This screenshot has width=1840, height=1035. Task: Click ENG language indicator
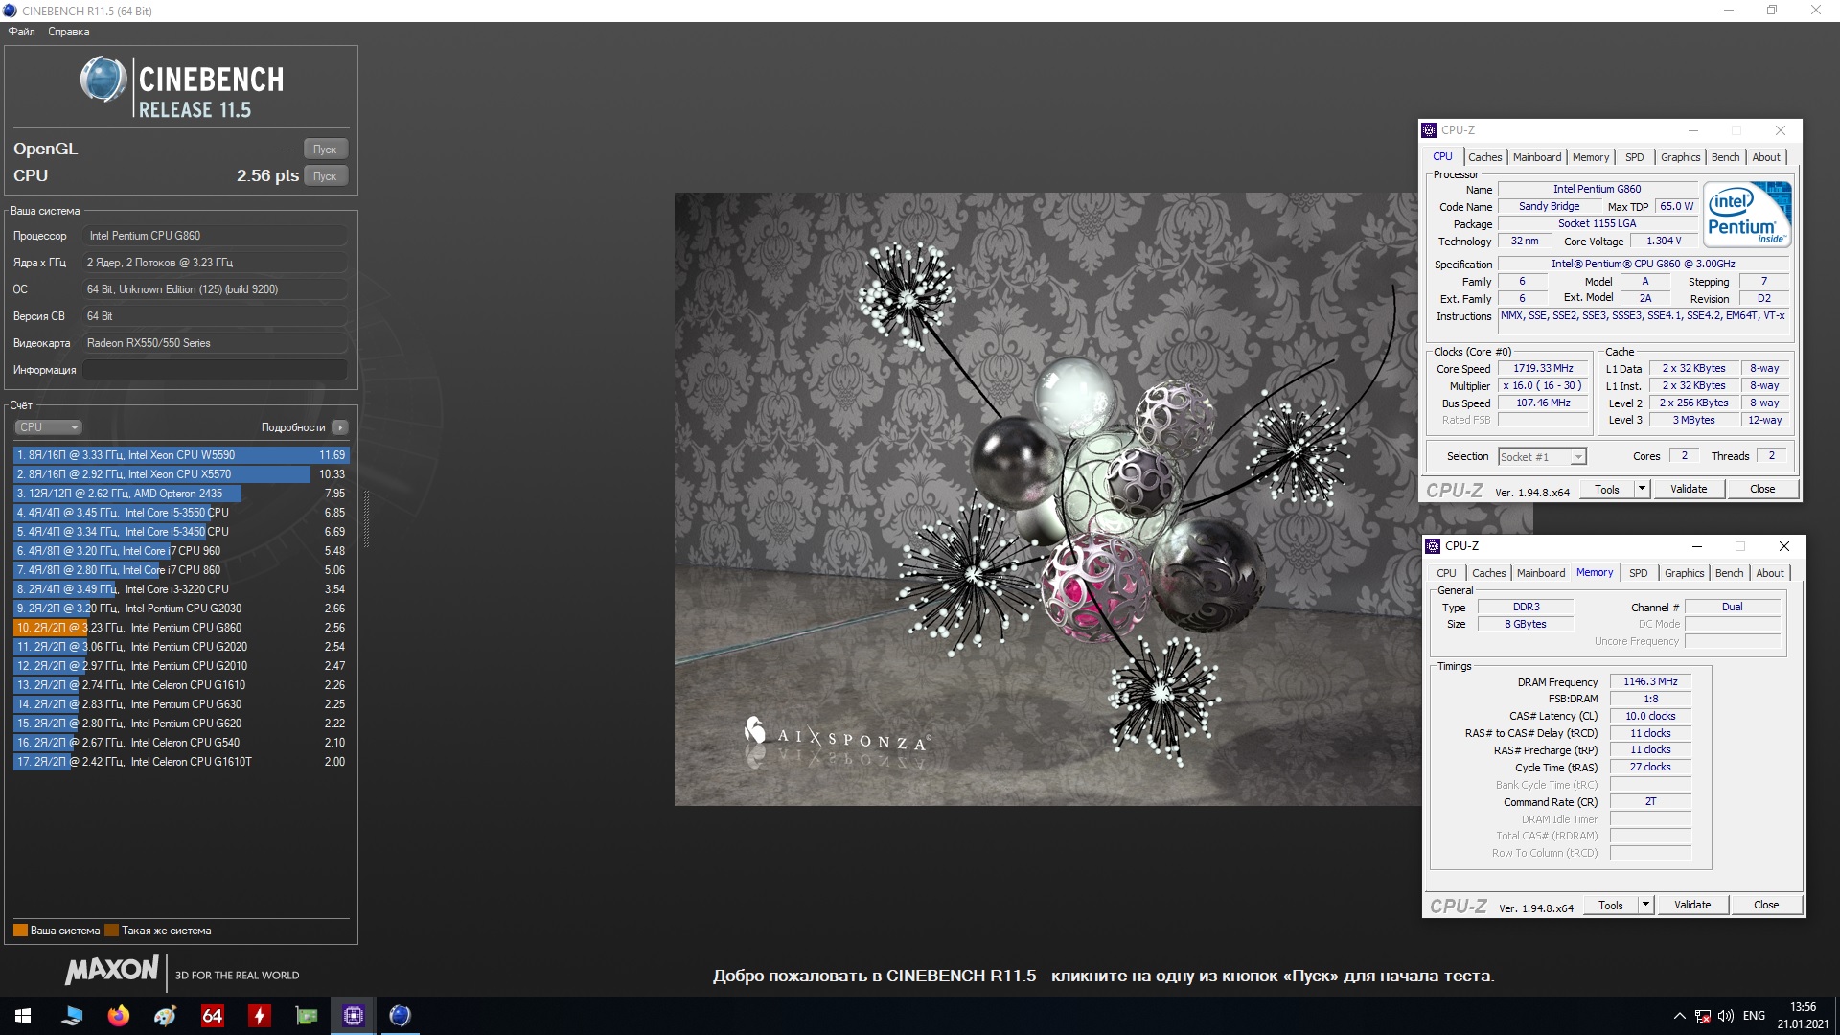point(1754,1016)
